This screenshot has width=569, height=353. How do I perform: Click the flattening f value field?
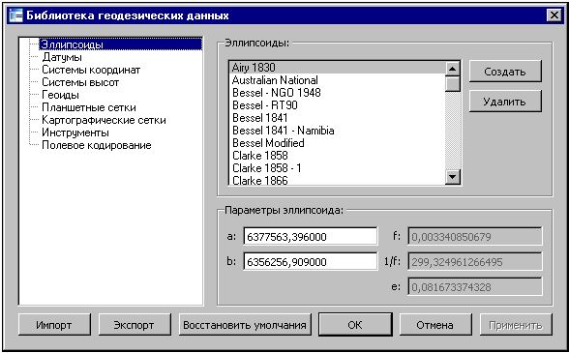pyautogui.click(x=474, y=237)
